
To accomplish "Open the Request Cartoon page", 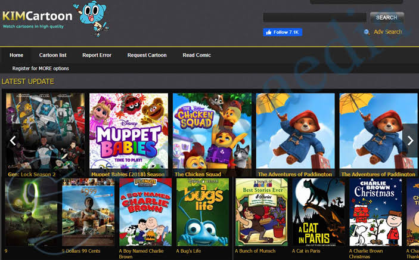I will pos(147,55).
